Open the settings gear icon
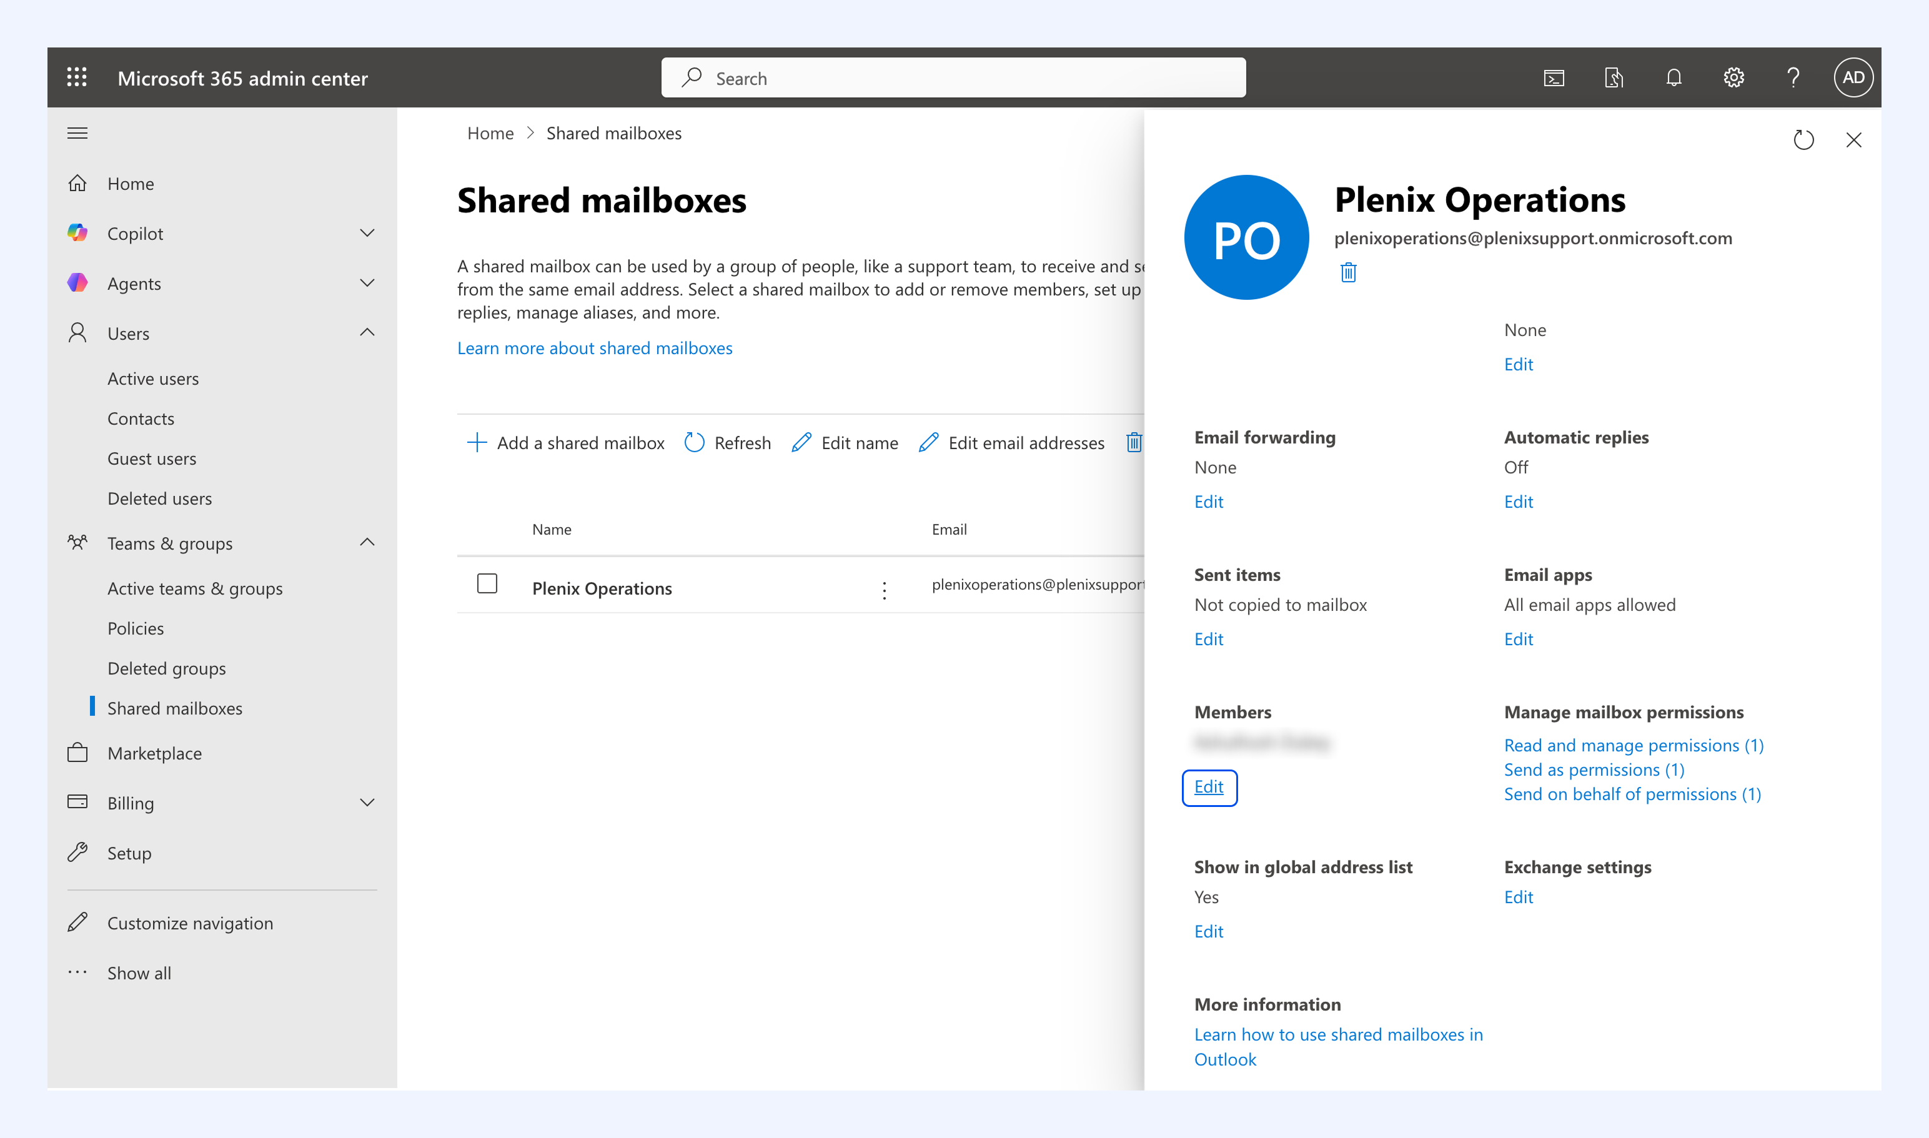This screenshot has width=1929, height=1138. click(x=1733, y=77)
